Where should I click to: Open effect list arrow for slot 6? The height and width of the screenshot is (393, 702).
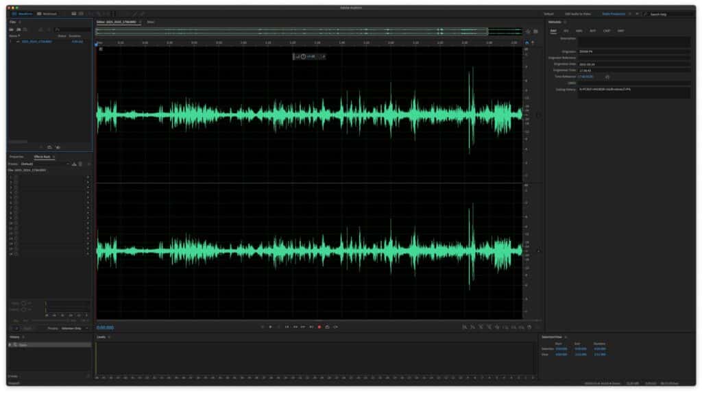point(88,203)
